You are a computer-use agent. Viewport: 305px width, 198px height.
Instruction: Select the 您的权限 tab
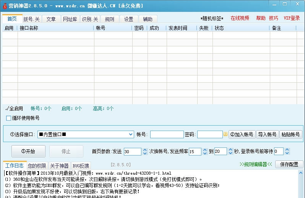click(37, 166)
